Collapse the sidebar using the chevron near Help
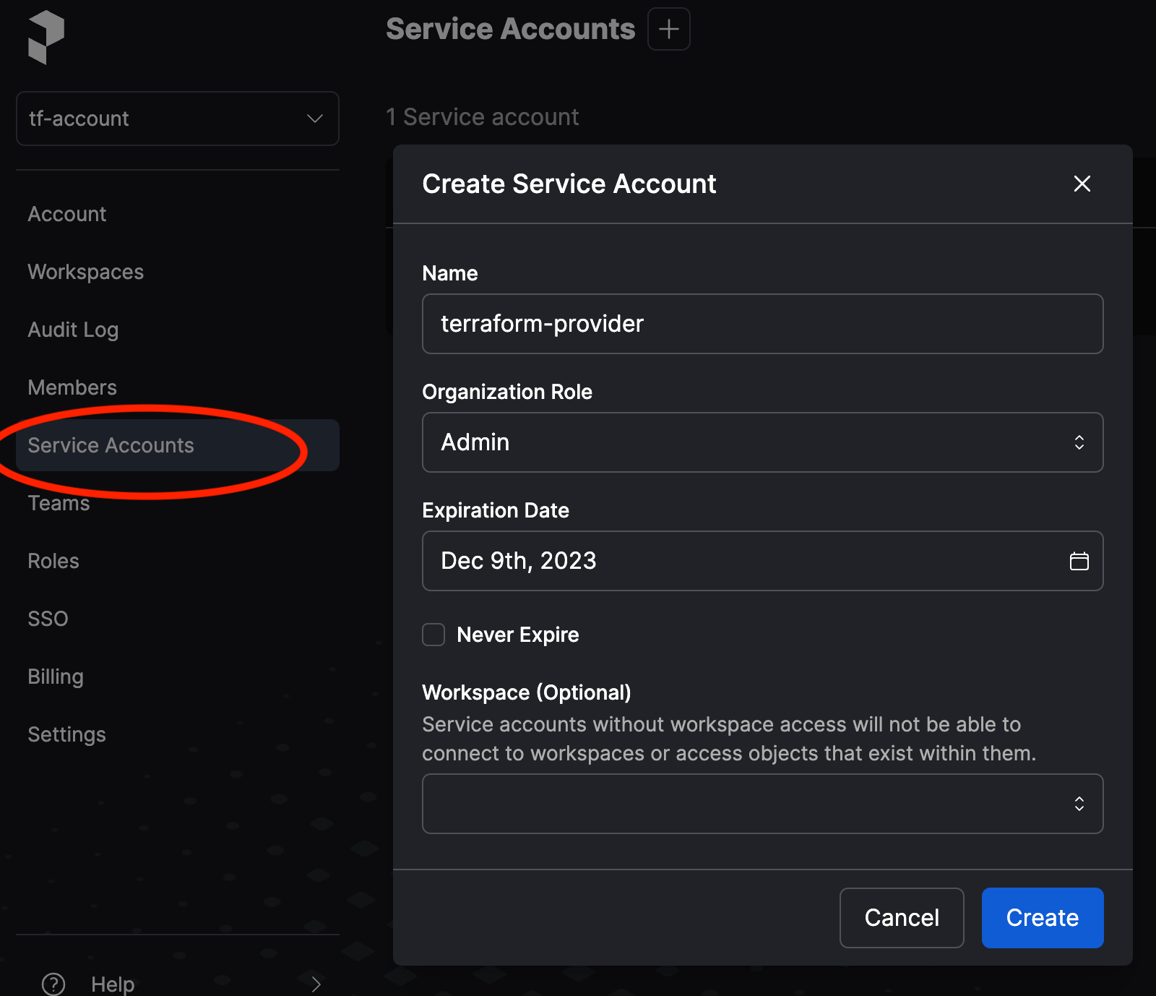The width and height of the screenshot is (1156, 996). [315, 983]
